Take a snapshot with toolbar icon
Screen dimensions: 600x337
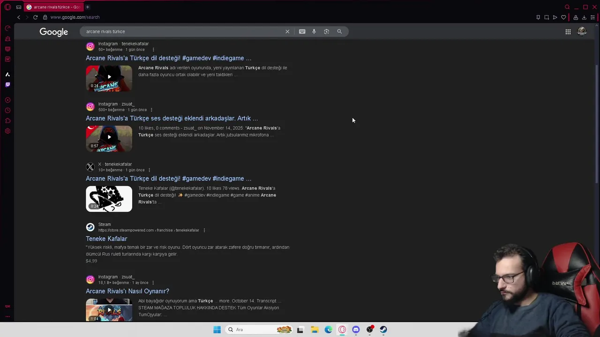click(x=547, y=17)
